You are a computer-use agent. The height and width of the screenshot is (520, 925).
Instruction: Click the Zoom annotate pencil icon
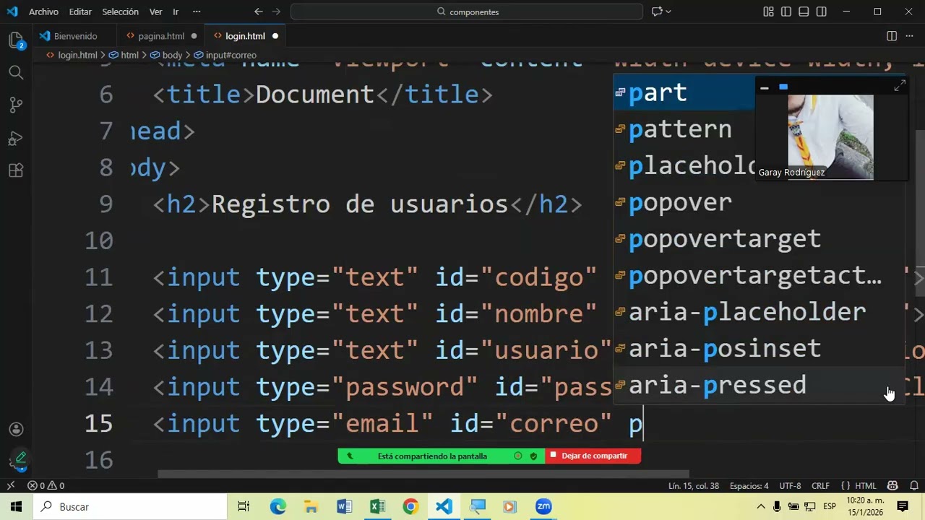pos(20,458)
